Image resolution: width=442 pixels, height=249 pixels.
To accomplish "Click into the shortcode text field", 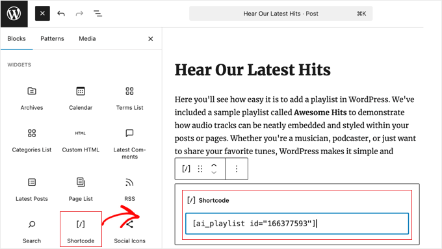I will click(297, 224).
